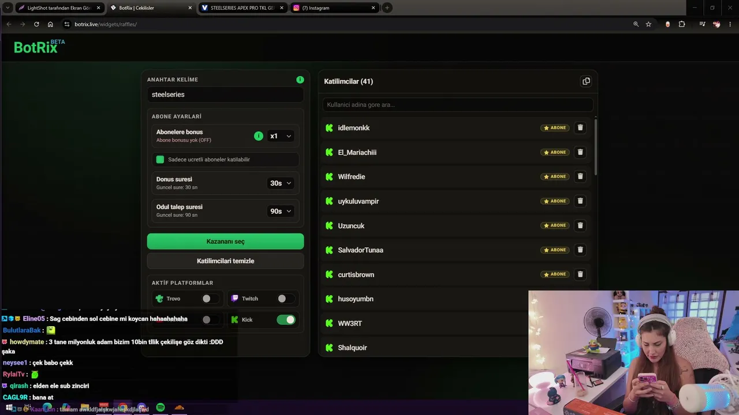The height and width of the screenshot is (415, 739).
Task: Enable the Twitch platform switch
Action: (x=285, y=299)
